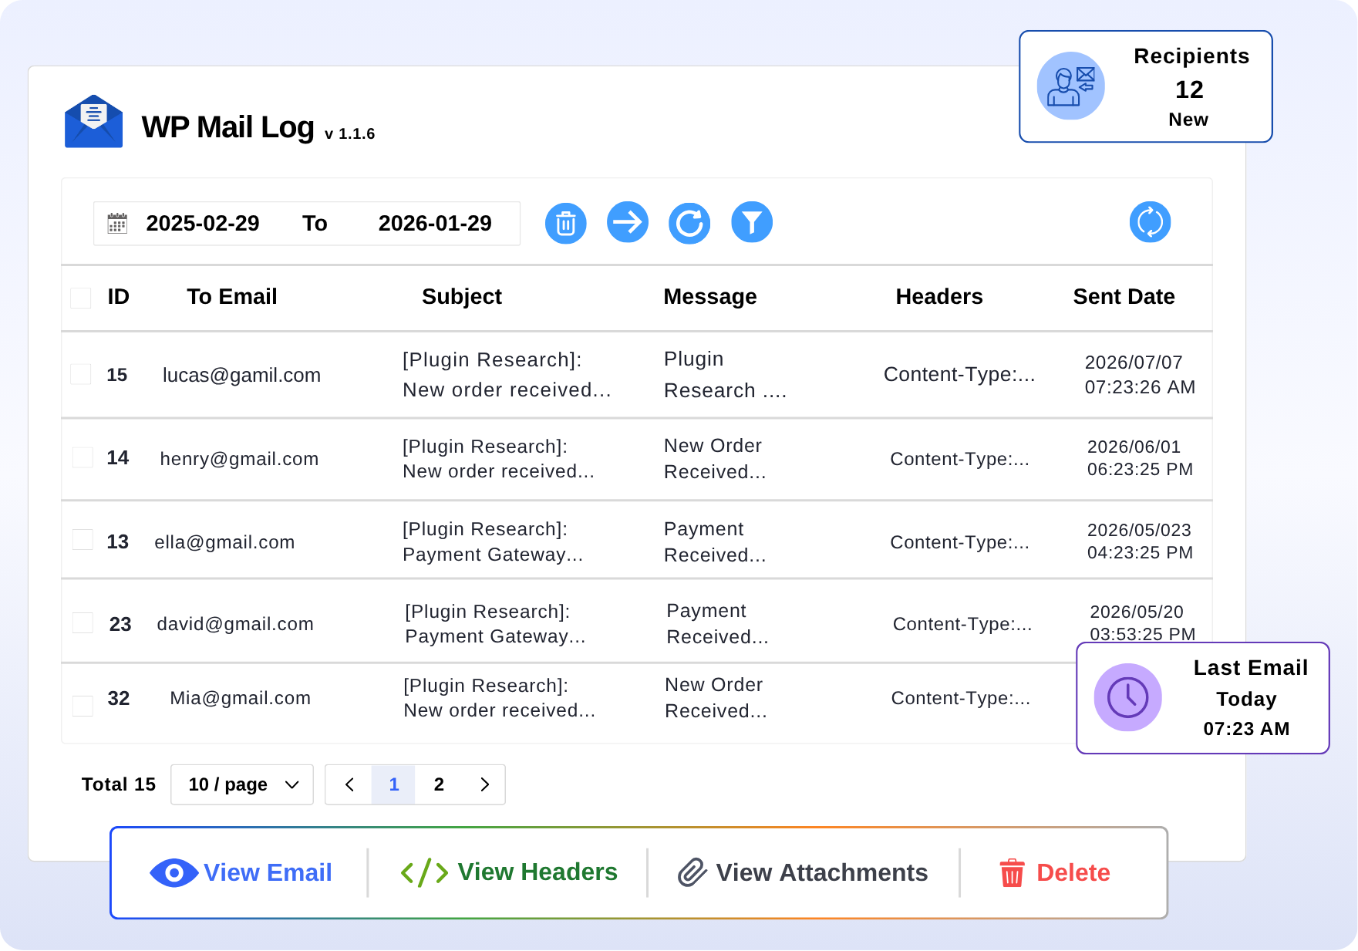1358x951 pixels.
Task: Click New Order Received message for Mia@gmail.com
Action: coord(716,698)
